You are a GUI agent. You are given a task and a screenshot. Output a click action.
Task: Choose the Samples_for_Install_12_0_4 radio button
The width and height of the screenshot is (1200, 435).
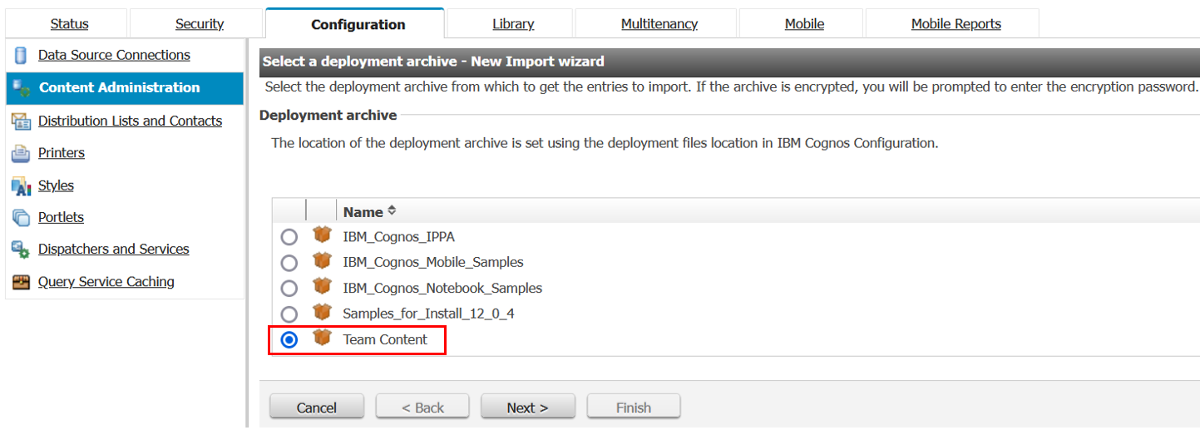(289, 314)
